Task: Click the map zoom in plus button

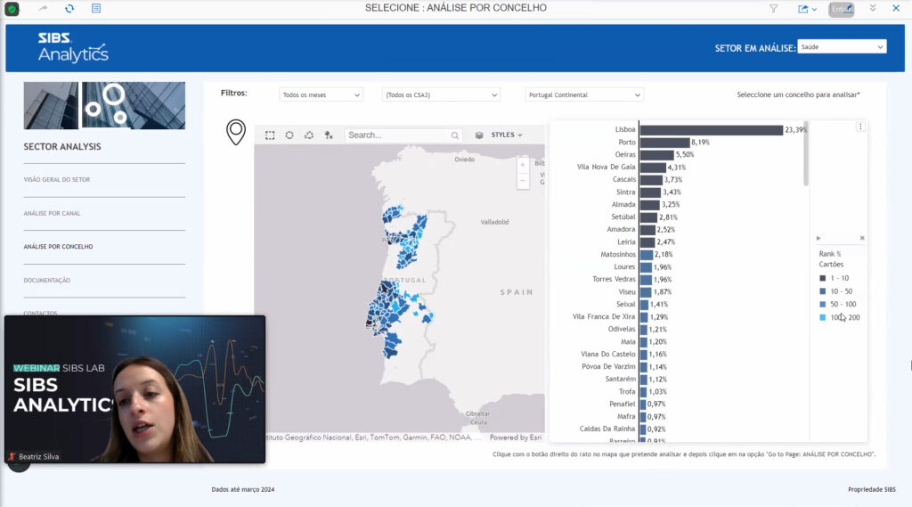Action: [523, 165]
